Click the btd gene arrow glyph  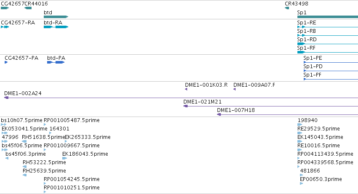[x=56, y=17]
